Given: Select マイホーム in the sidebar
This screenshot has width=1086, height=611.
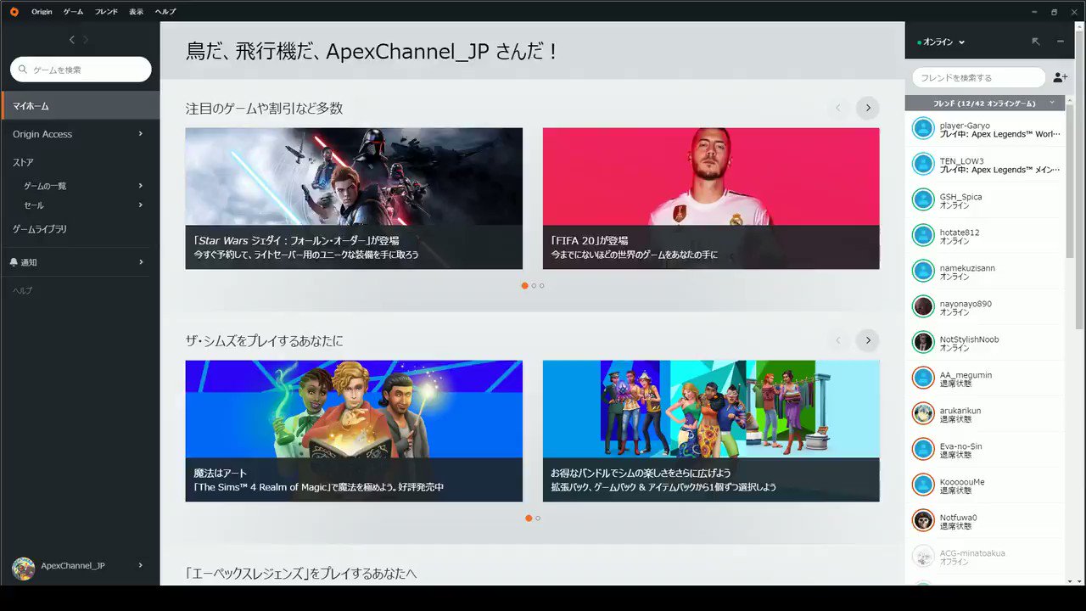Looking at the screenshot, I should point(80,106).
